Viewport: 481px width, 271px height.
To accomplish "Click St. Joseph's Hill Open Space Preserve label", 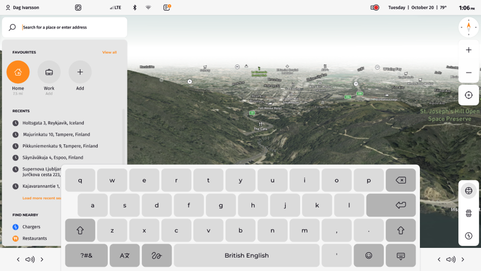I will 450,115.
